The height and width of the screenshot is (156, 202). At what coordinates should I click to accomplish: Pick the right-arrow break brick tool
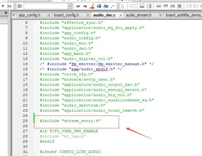click(x=189, y=6)
